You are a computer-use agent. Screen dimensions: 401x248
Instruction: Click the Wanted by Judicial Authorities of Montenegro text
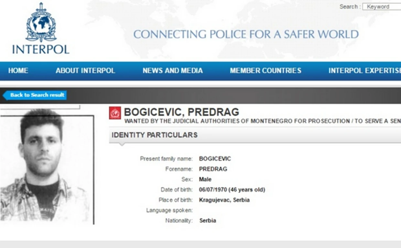point(262,121)
